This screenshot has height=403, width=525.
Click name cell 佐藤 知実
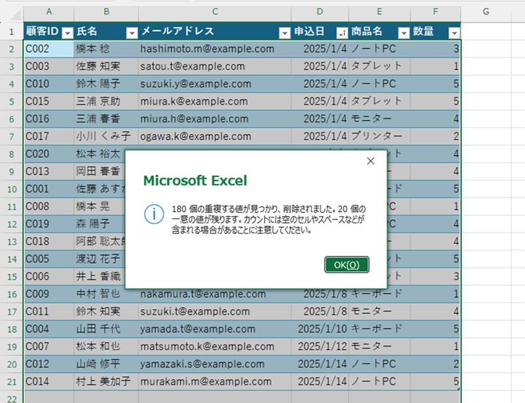point(106,66)
